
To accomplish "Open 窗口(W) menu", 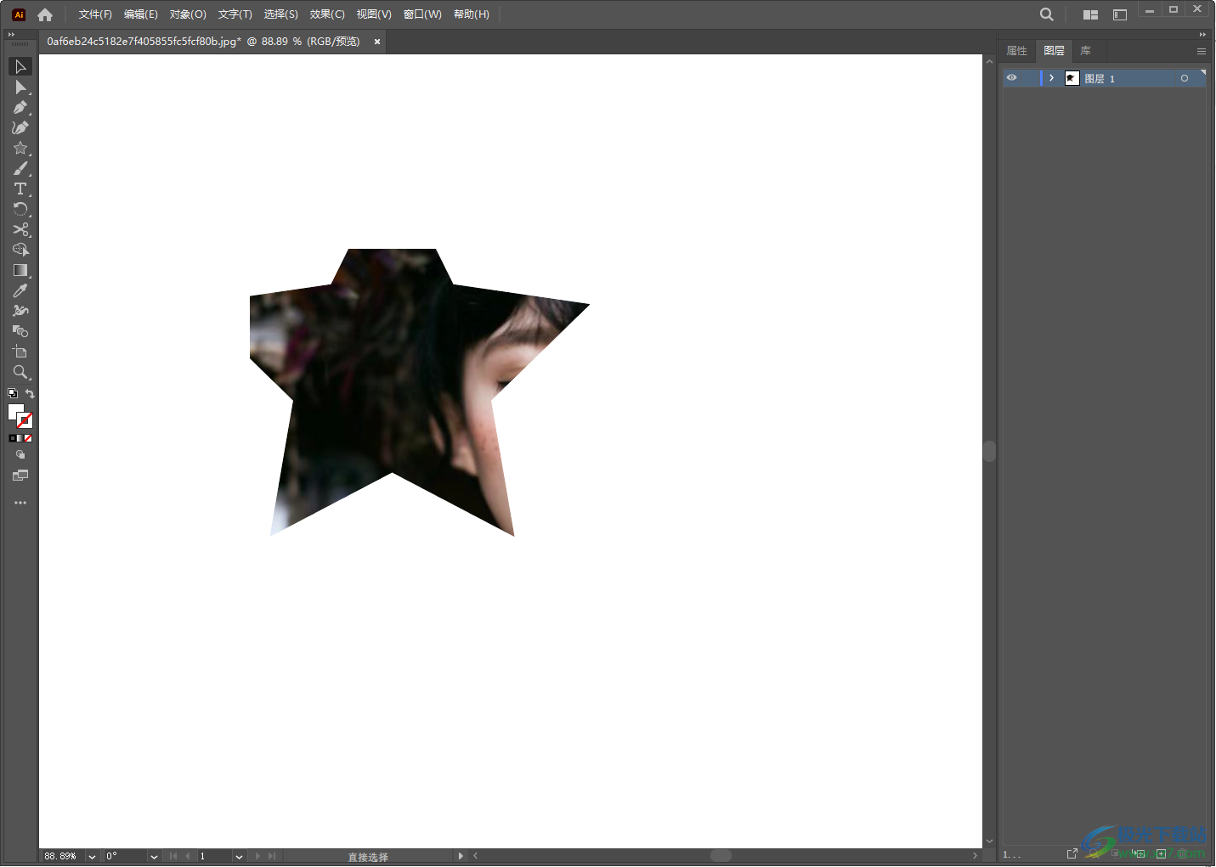I will point(422,14).
